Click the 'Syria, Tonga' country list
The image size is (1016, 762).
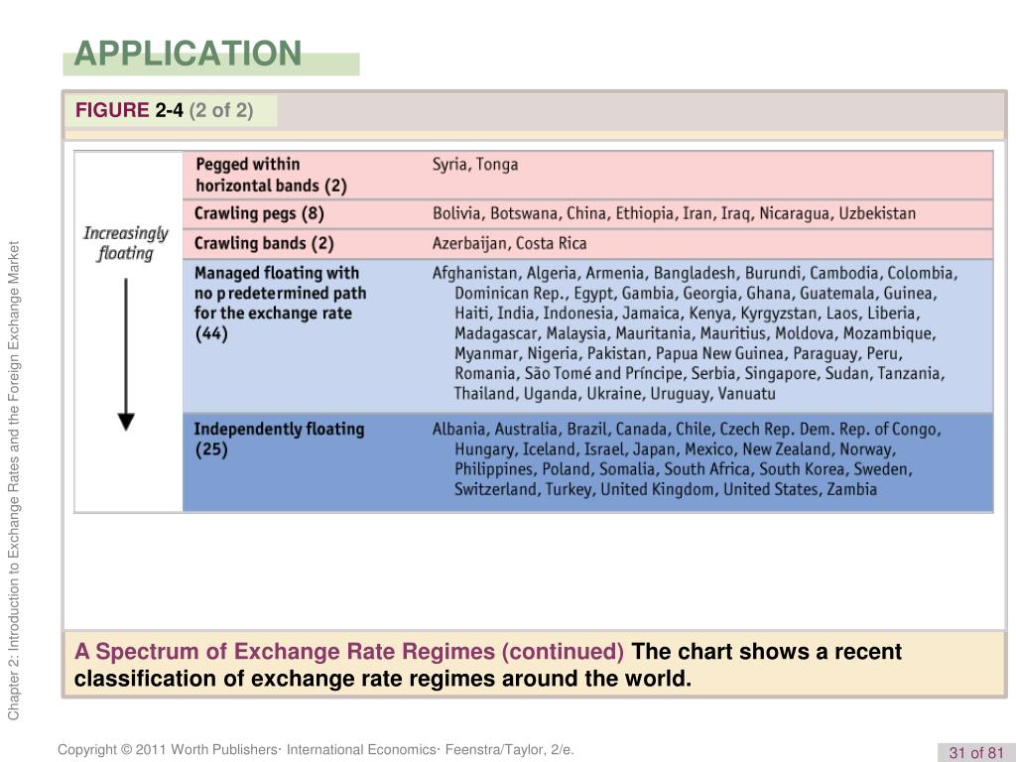pyautogui.click(x=475, y=165)
